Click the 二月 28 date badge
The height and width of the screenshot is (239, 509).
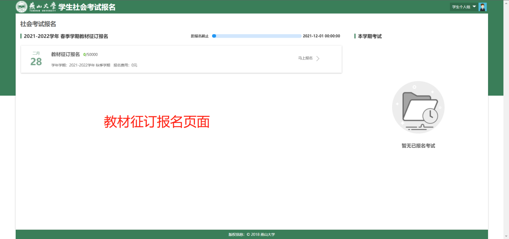pos(36,59)
